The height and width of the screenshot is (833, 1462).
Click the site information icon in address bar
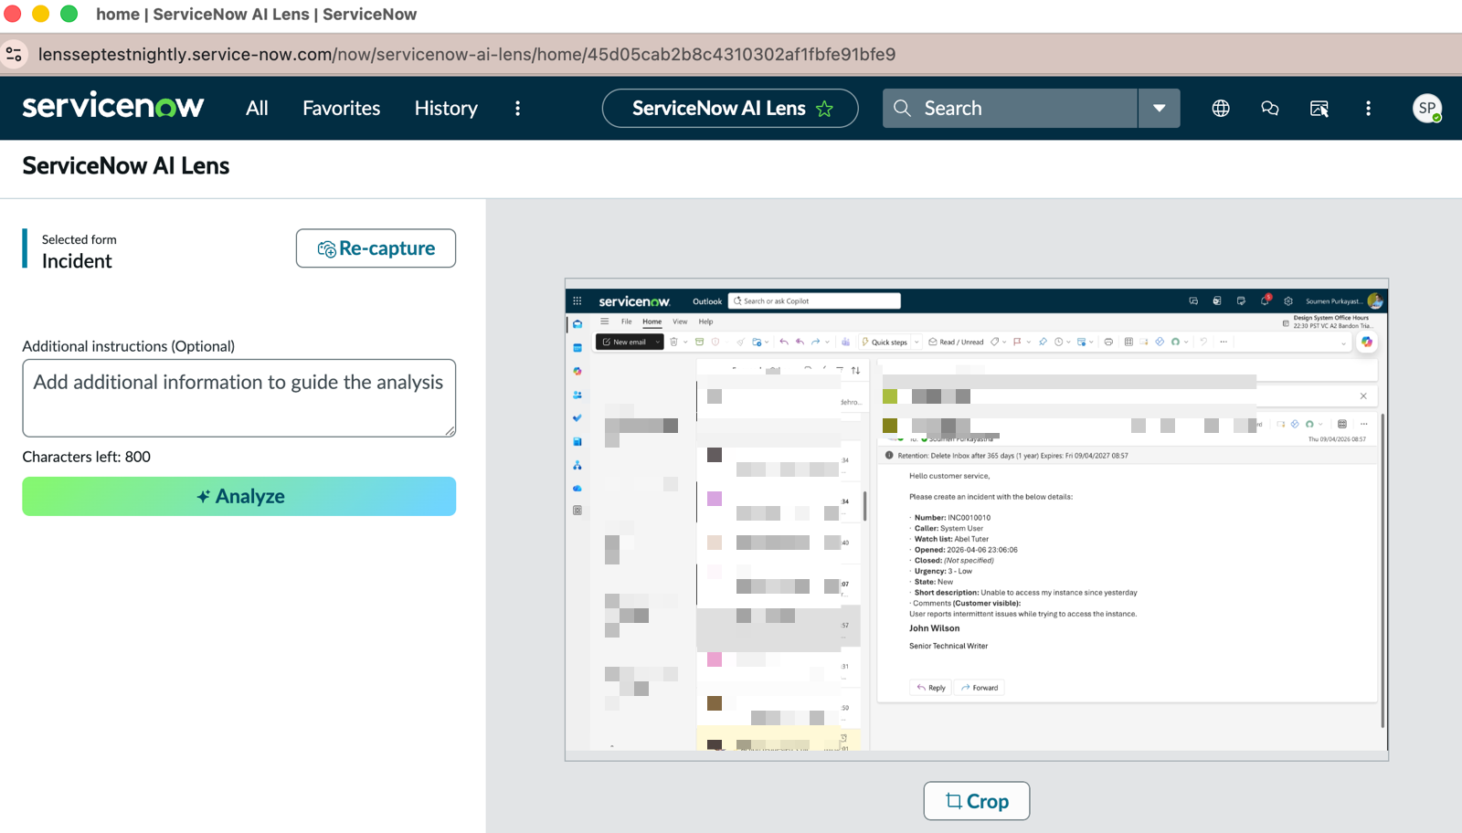point(14,54)
